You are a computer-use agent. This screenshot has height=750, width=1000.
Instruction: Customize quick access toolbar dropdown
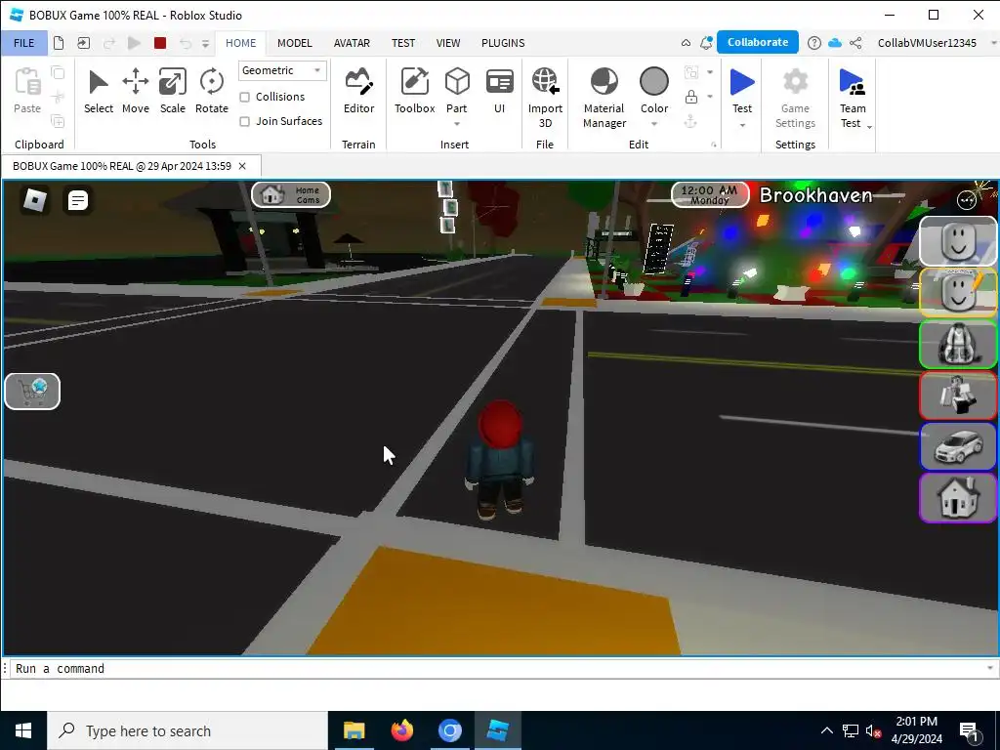(205, 43)
